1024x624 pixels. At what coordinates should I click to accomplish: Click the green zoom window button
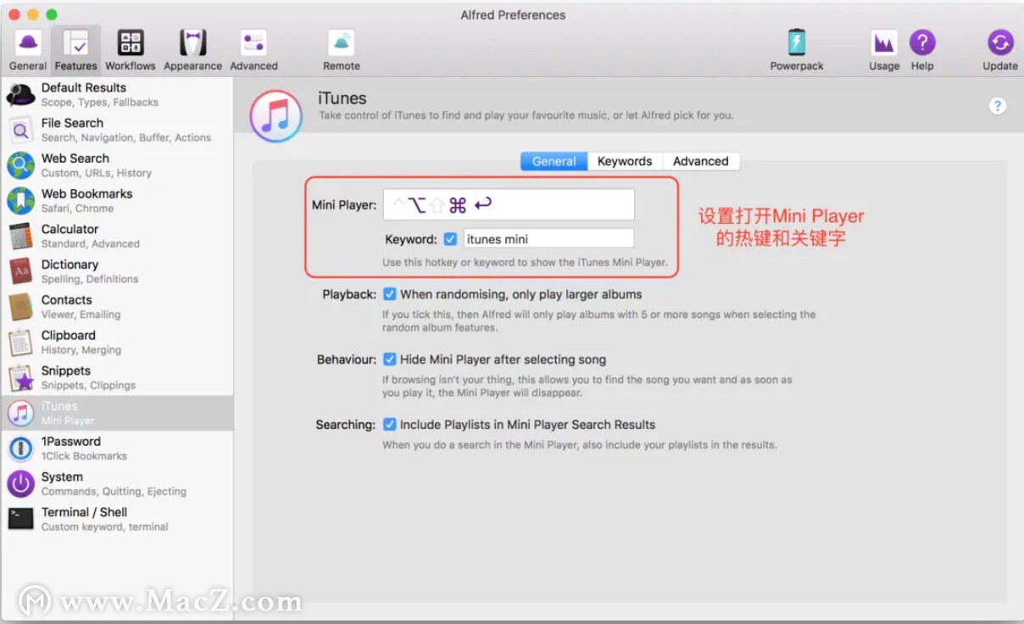(52, 14)
